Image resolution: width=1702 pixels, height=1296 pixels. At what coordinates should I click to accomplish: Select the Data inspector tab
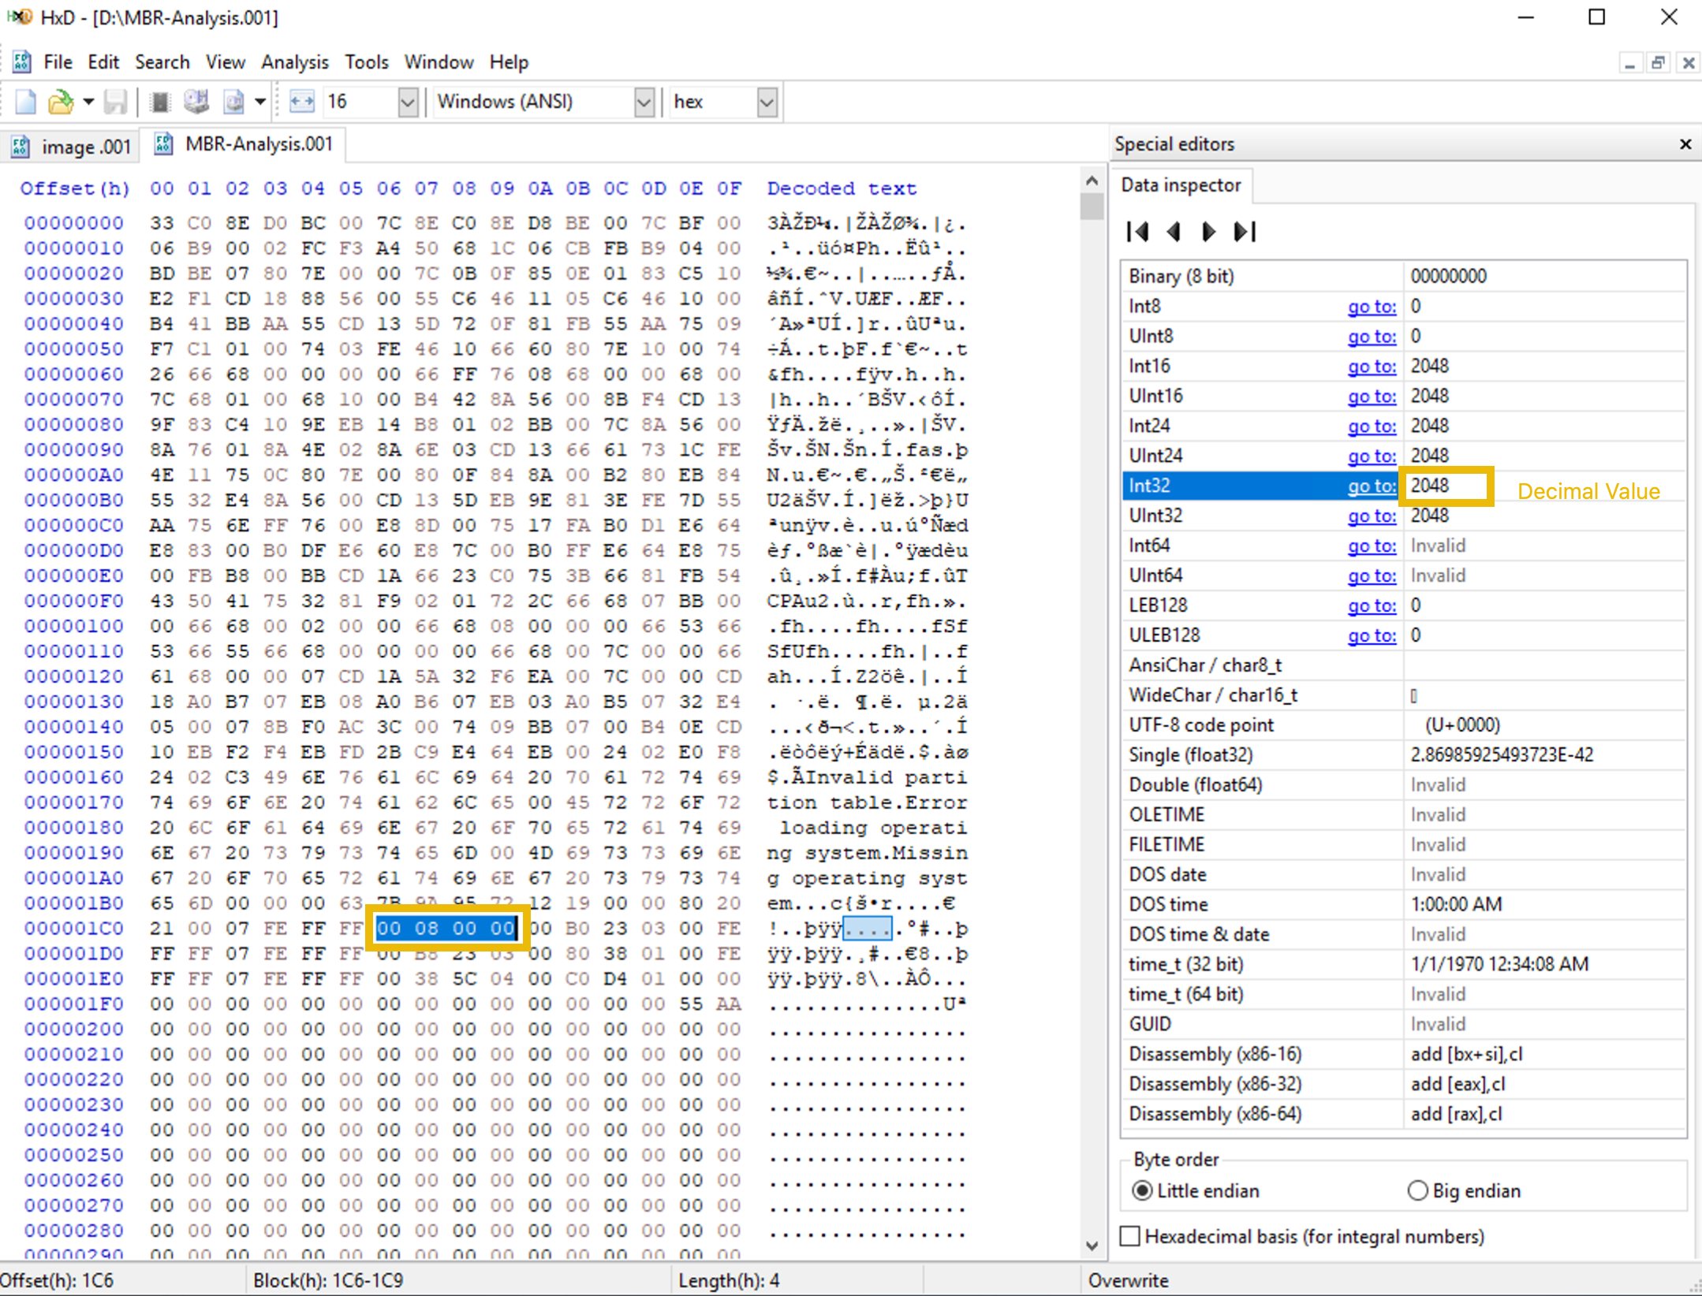tap(1181, 185)
